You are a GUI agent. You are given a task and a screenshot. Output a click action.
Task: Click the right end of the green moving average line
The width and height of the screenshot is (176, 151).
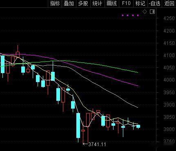[138, 72]
